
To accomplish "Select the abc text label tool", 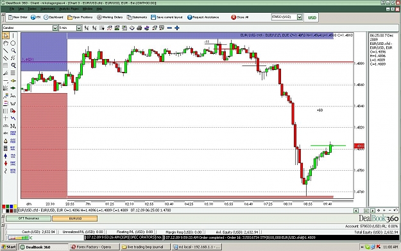I will 6,133.
